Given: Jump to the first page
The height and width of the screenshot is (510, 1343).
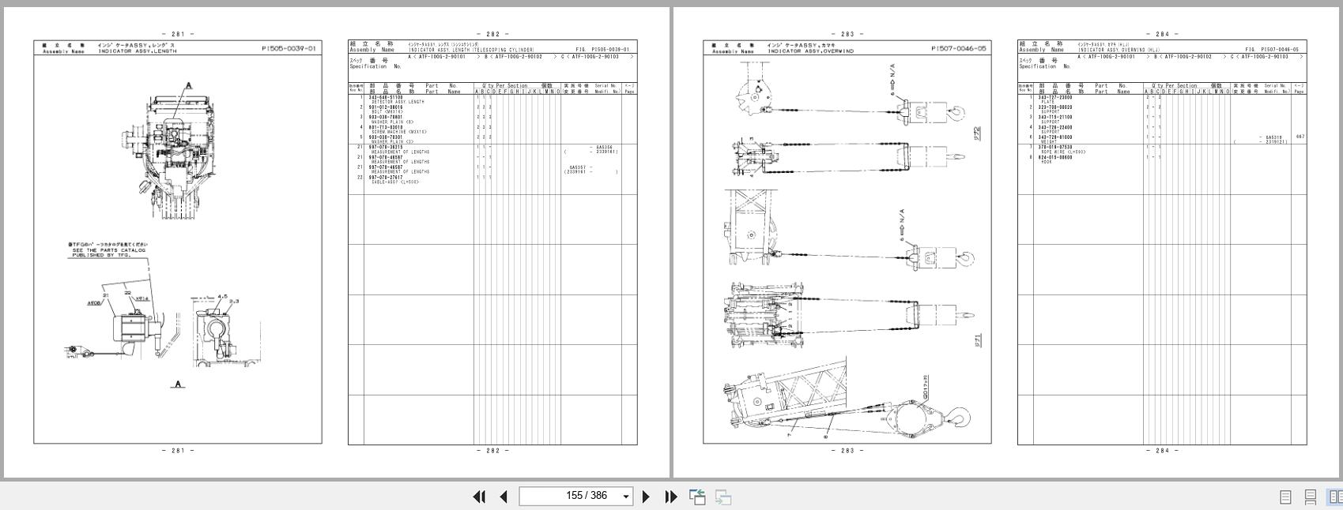Looking at the screenshot, I should tap(479, 497).
